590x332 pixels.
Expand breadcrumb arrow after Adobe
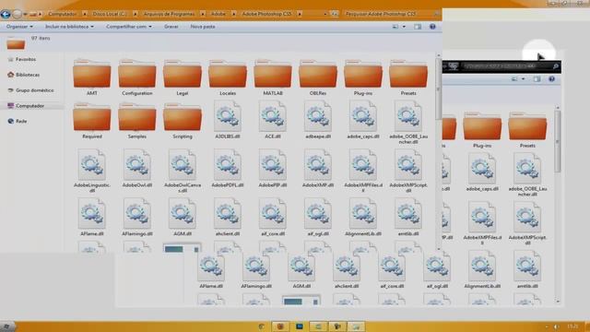pos(233,14)
